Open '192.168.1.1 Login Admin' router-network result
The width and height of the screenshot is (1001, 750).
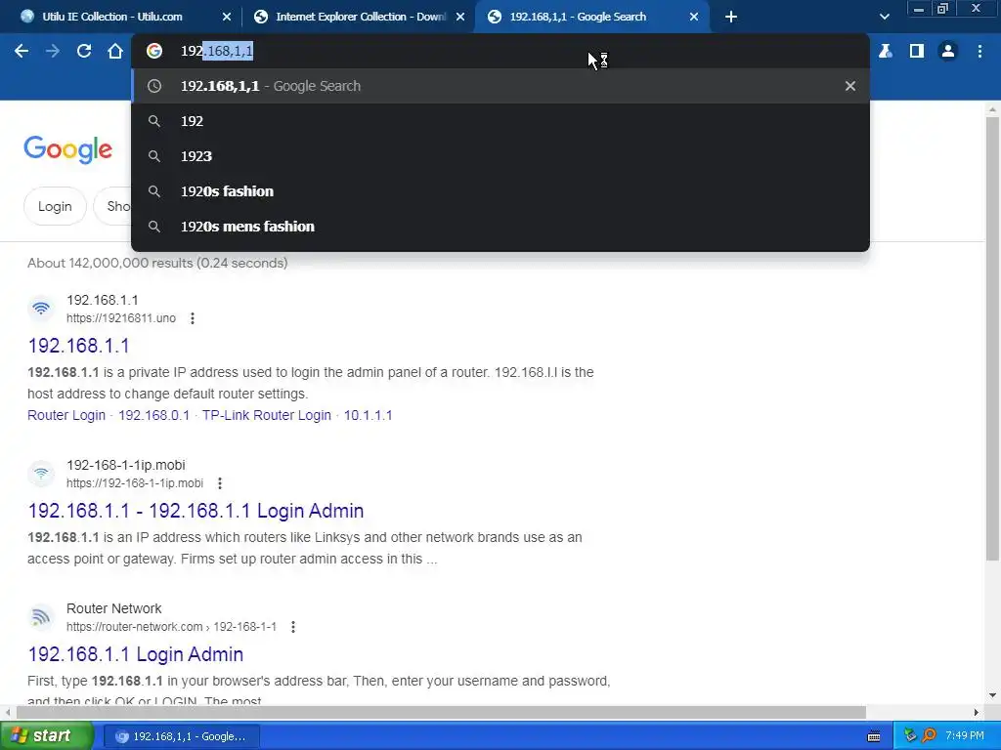(135, 654)
